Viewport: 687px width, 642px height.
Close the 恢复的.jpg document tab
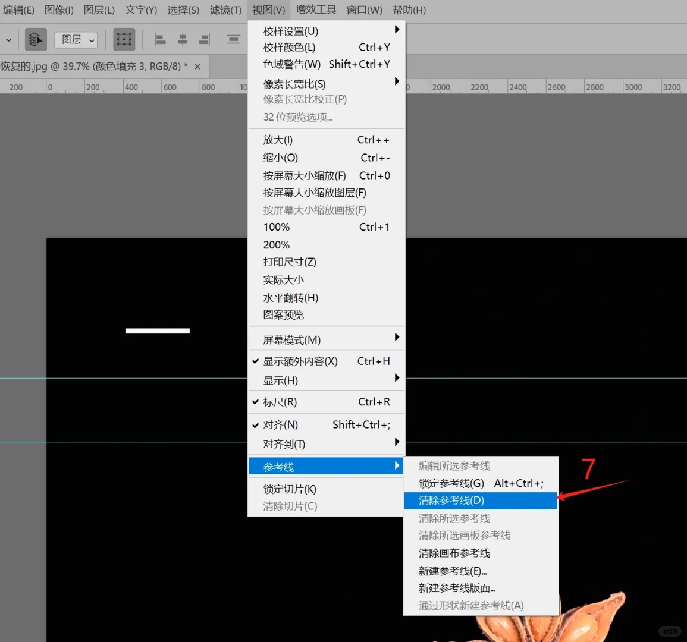pos(197,67)
